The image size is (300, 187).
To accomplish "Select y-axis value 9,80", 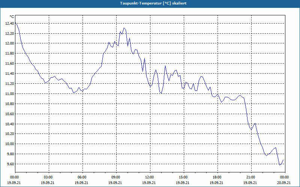I will [x=10, y=154].
